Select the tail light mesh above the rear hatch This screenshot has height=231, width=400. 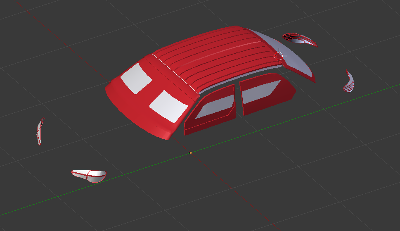point(300,40)
